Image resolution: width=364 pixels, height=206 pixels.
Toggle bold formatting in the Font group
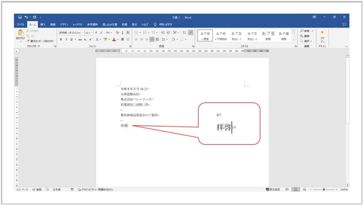click(61, 39)
